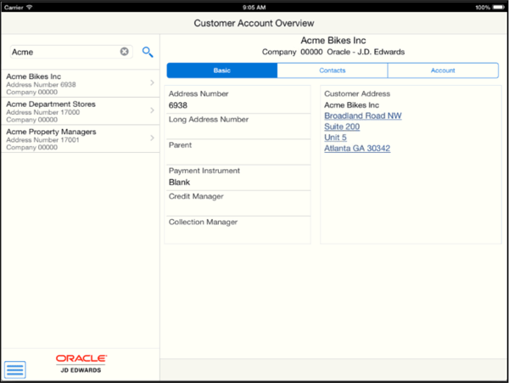
Task: Tap the Wi-Fi status icon
Action: coord(30,7)
